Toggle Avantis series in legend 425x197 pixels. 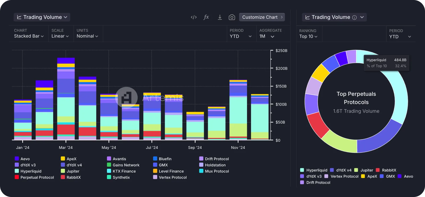pyautogui.click(x=116, y=159)
